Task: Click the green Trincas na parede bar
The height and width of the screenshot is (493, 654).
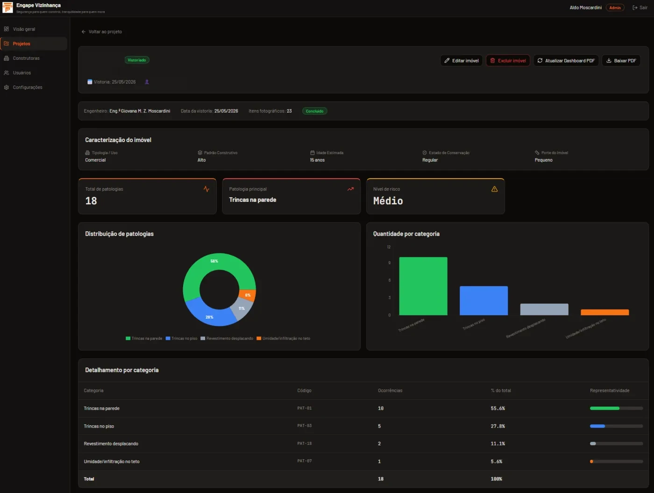Action: click(423, 286)
